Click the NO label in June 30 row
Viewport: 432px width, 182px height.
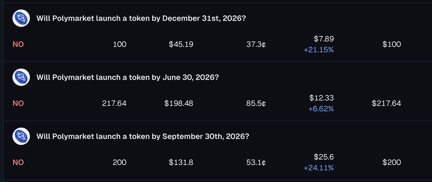[x=18, y=103]
